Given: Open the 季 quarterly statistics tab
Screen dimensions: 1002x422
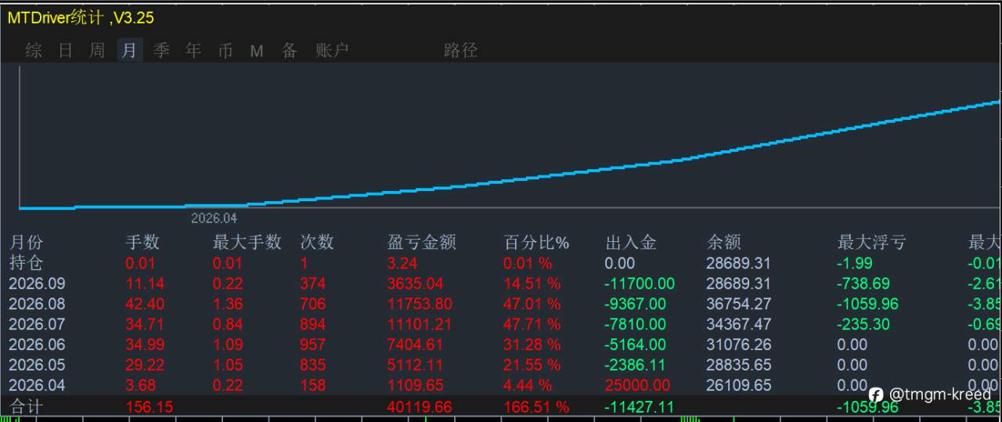Looking at the screenshot, I should coord(161,51).
